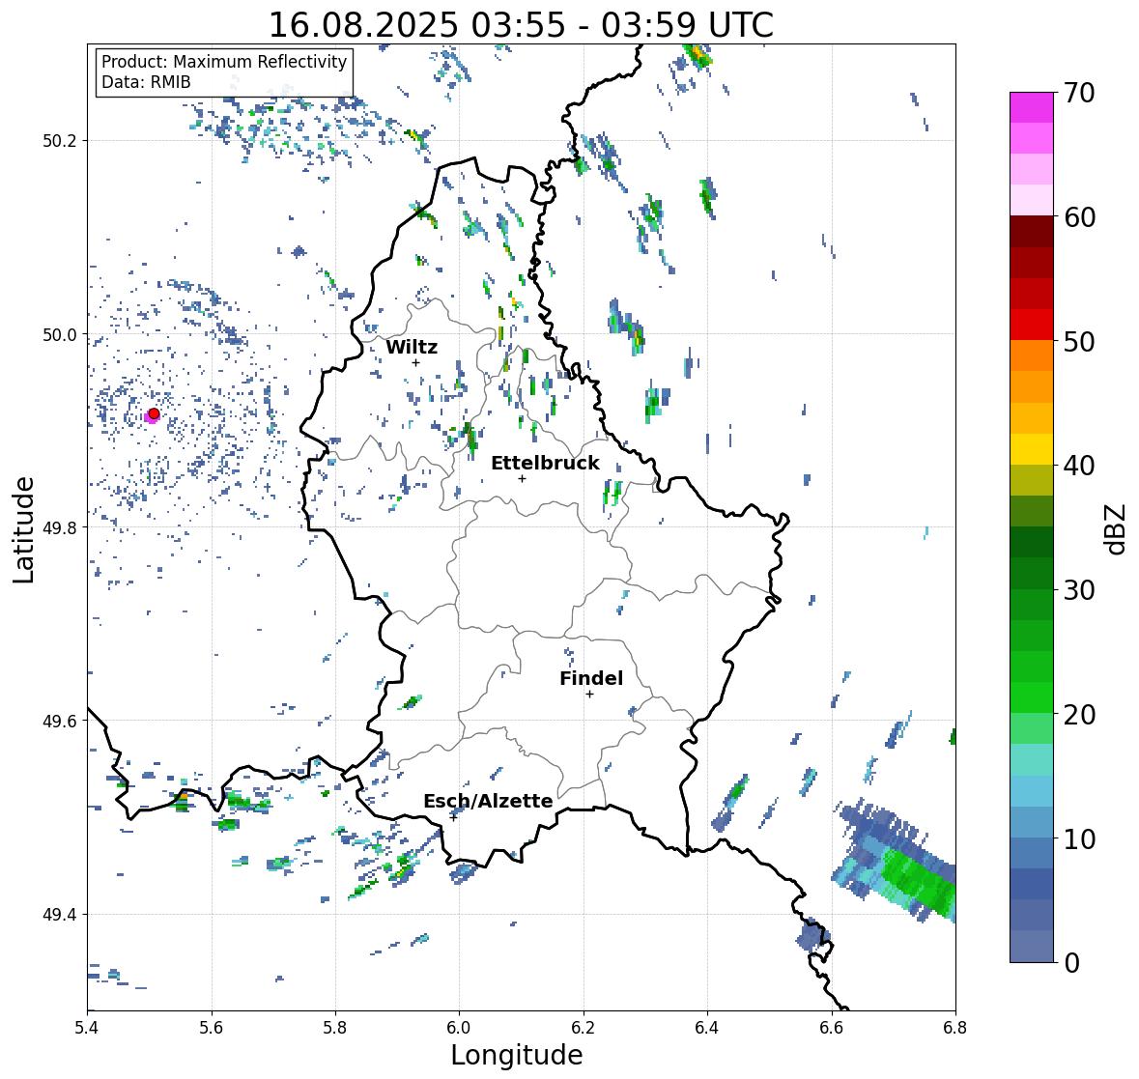Click the 6.0 longitude tick label
1139x1079 pixels.
[x=459, y=1027]
